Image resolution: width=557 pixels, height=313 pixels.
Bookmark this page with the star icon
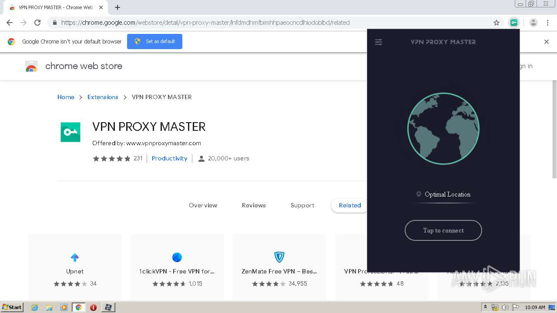click(497, 23)
